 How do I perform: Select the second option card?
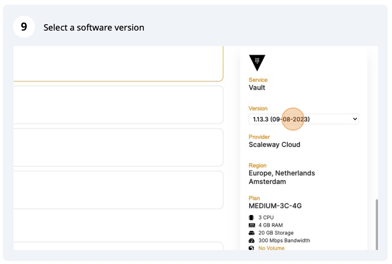coord(118,105)
